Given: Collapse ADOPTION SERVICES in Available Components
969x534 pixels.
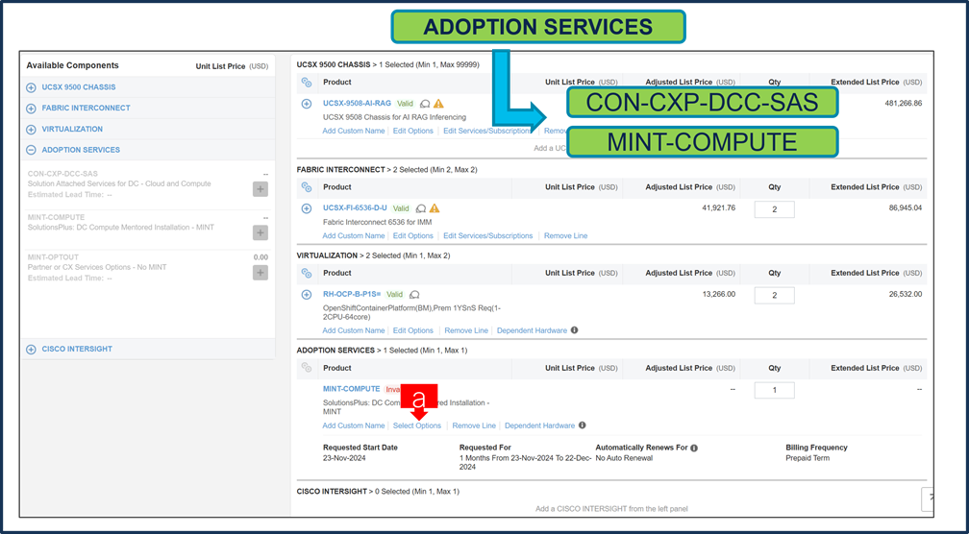Looking at the screenshot, I should coord(31,150).
